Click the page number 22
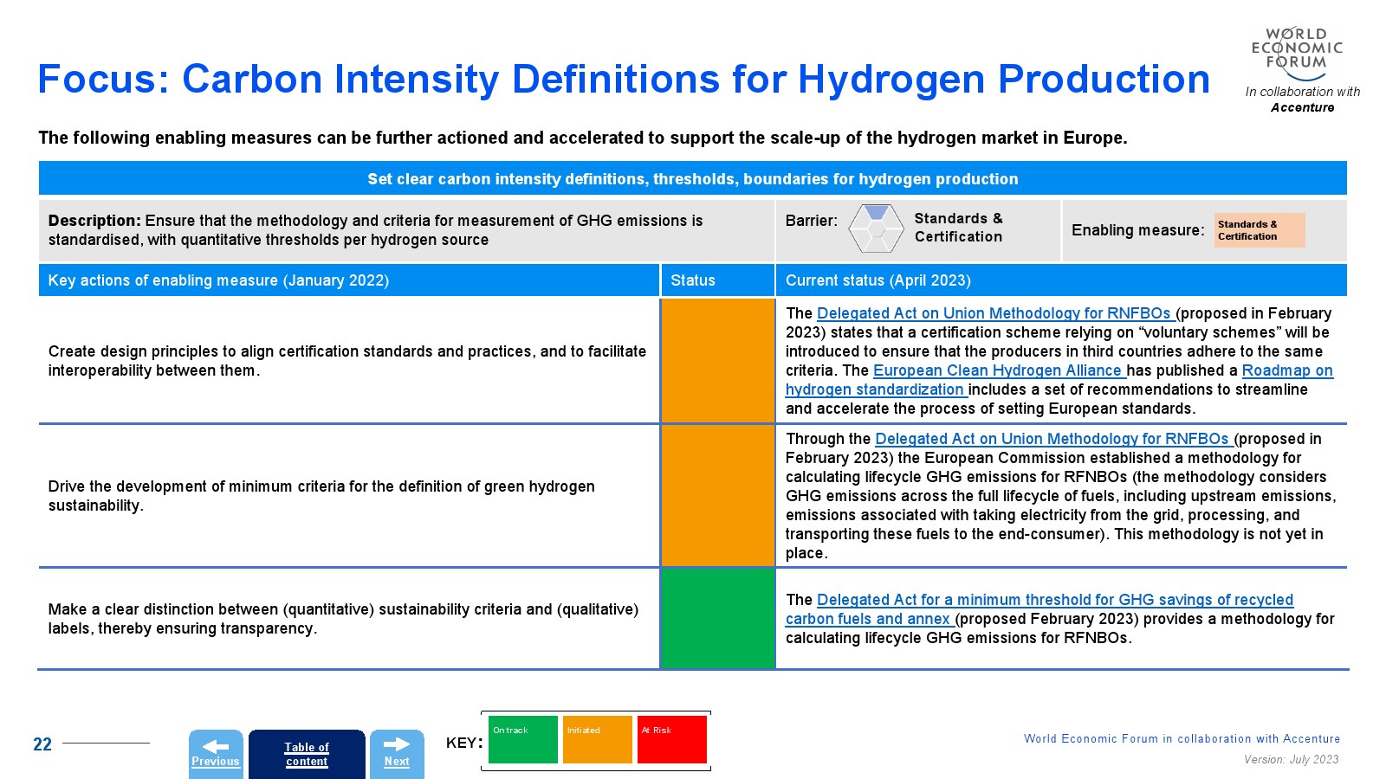Image resolution: width=1386 pixels, height=779 pixels. pos(42,744)
